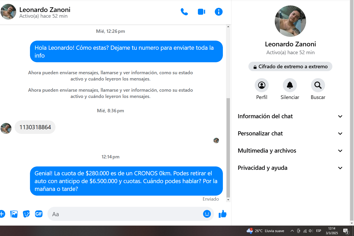
Task: Open the network settings tray icon
Action: coord(305,231)
